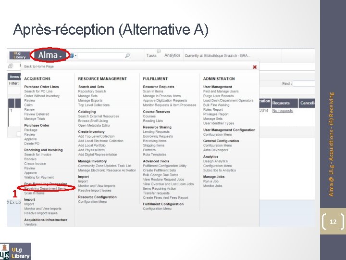Click the Tasks speech bubble icon
The image size is (346, 260).
pos(159,52)
